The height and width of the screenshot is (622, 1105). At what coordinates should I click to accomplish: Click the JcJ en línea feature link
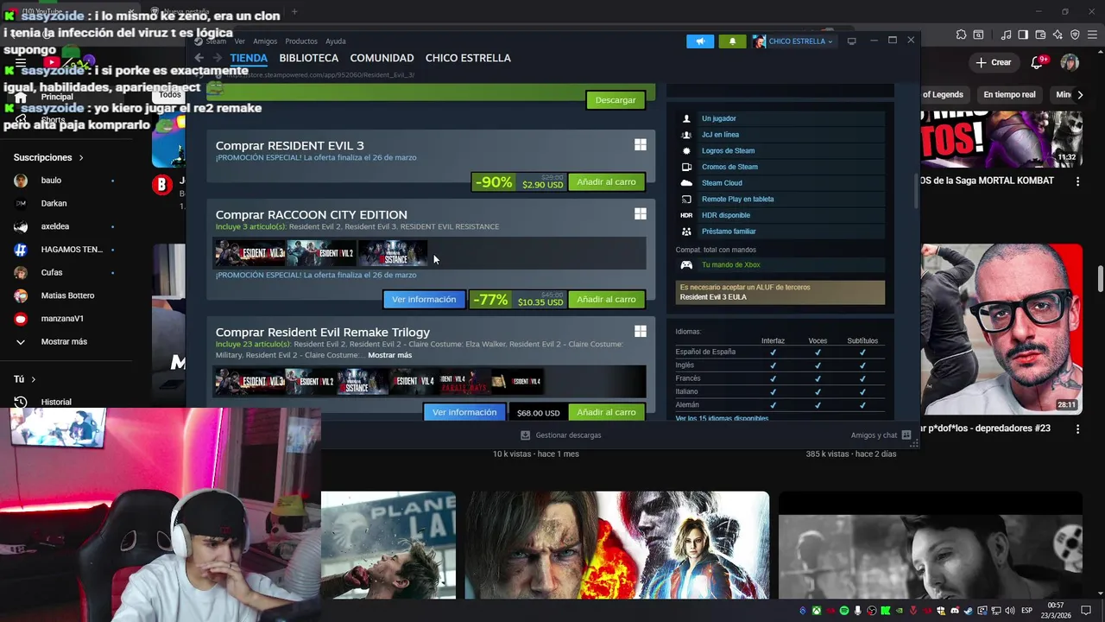[720, 135]
